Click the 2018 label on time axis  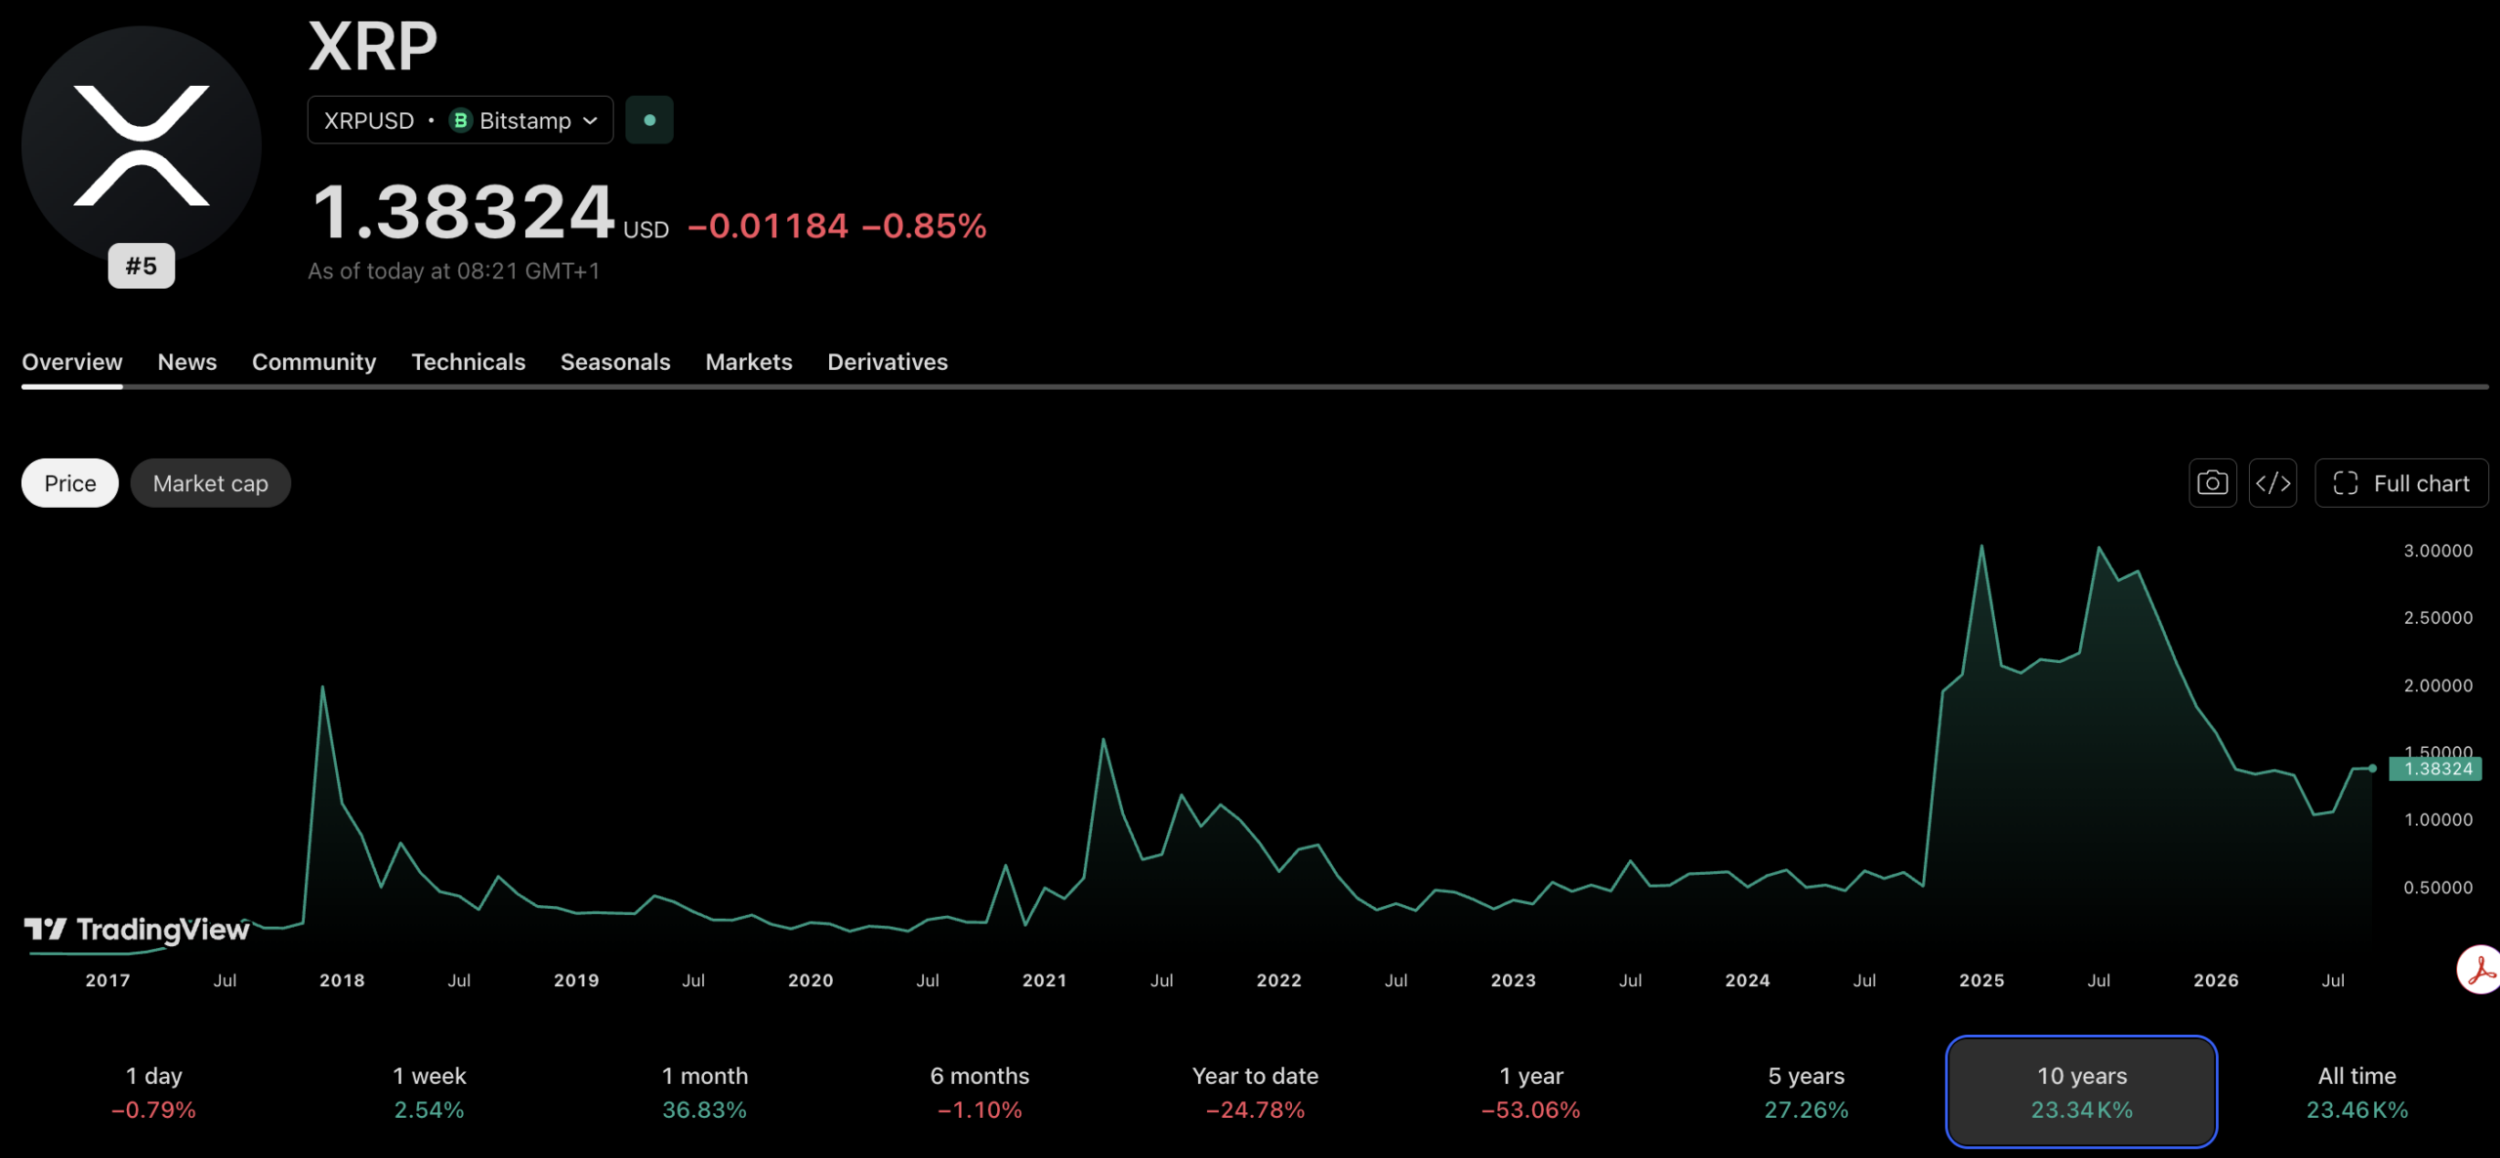coord(342,980)
